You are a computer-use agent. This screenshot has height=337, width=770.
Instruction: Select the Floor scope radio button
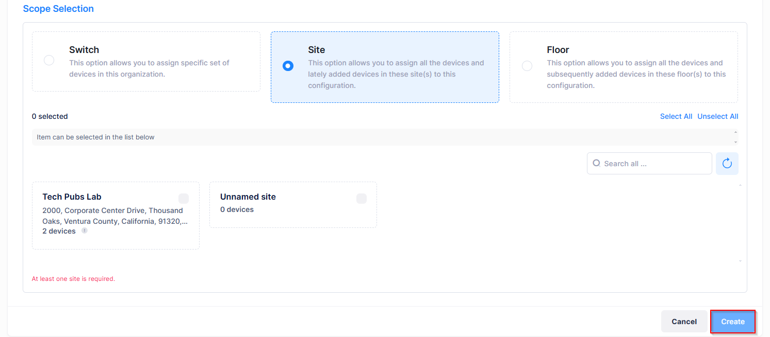tap(527, 66)
